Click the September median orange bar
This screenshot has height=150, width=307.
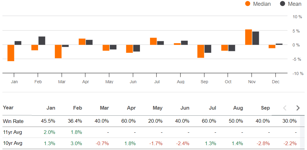[x=201, y=51]
